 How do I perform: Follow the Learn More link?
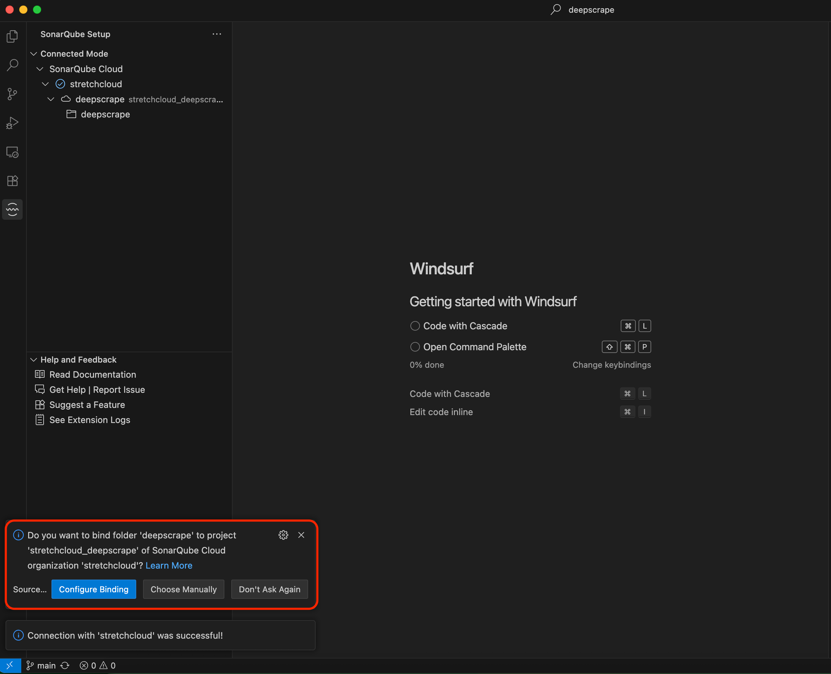169,565
